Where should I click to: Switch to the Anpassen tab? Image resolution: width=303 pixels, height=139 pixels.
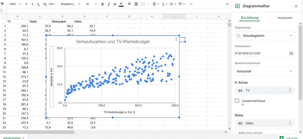[285, 18]
